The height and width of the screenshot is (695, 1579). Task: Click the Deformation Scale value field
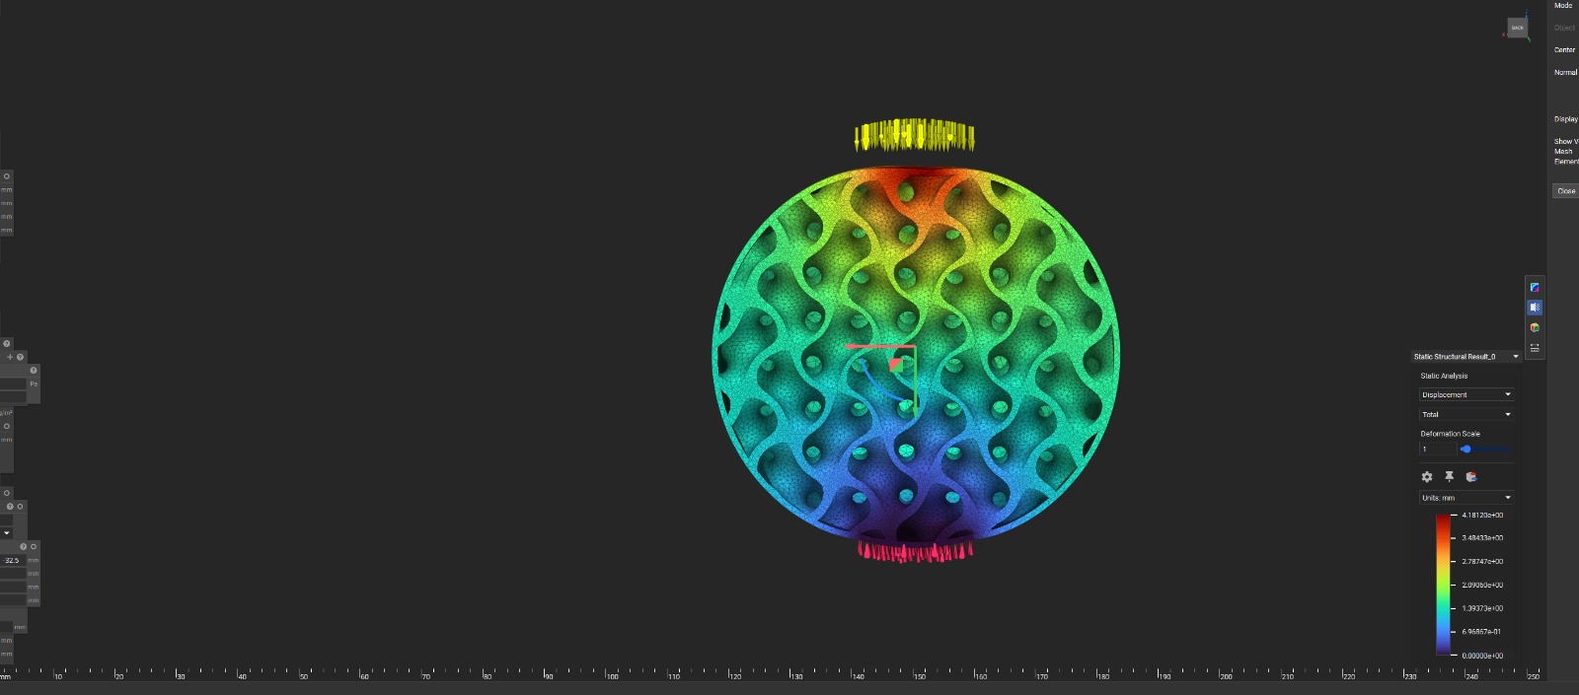1437,450
